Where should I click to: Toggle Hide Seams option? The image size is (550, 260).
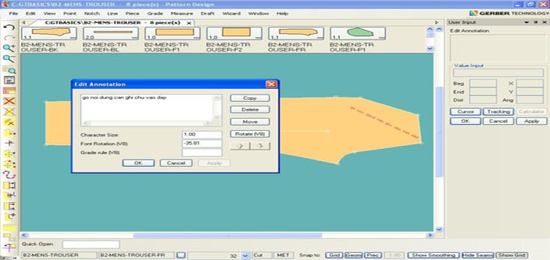pos(478,256)
